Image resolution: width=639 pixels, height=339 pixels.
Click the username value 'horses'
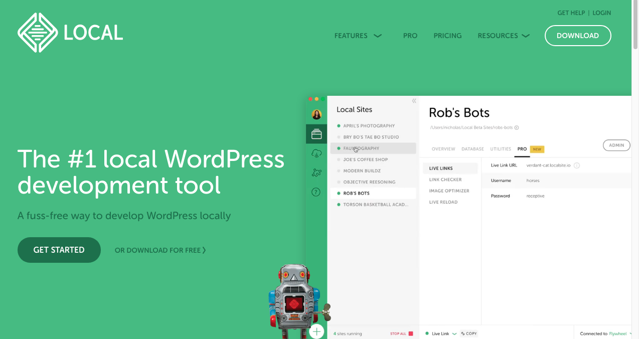coord(533,181)
